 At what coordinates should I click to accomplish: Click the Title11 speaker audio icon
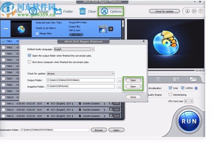pyautogui.click(x=48, y=104)
